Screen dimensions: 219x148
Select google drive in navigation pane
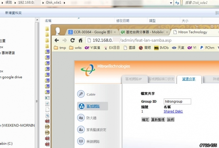(x=11, y=77)
